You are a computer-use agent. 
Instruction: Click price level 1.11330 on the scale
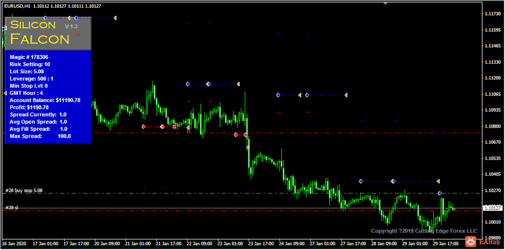click(492, 62)
